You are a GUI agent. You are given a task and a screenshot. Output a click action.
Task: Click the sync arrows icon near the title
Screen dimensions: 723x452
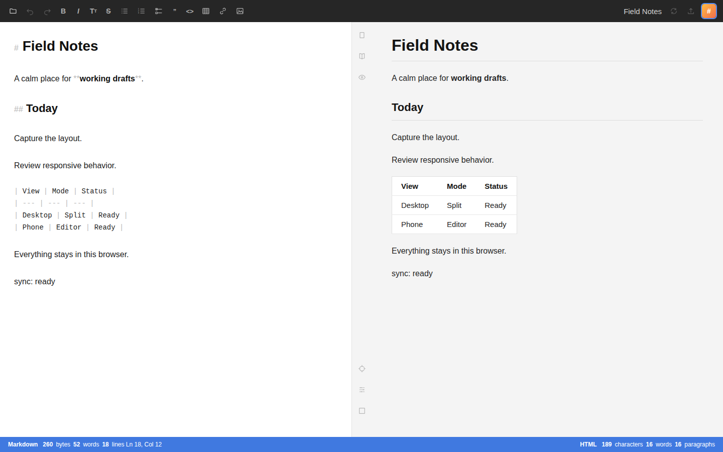674,11
